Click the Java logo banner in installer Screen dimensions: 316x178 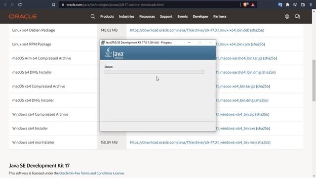[x=158, y=53]
